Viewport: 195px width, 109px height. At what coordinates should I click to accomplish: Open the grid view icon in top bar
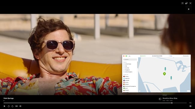[x=182, y=3]
